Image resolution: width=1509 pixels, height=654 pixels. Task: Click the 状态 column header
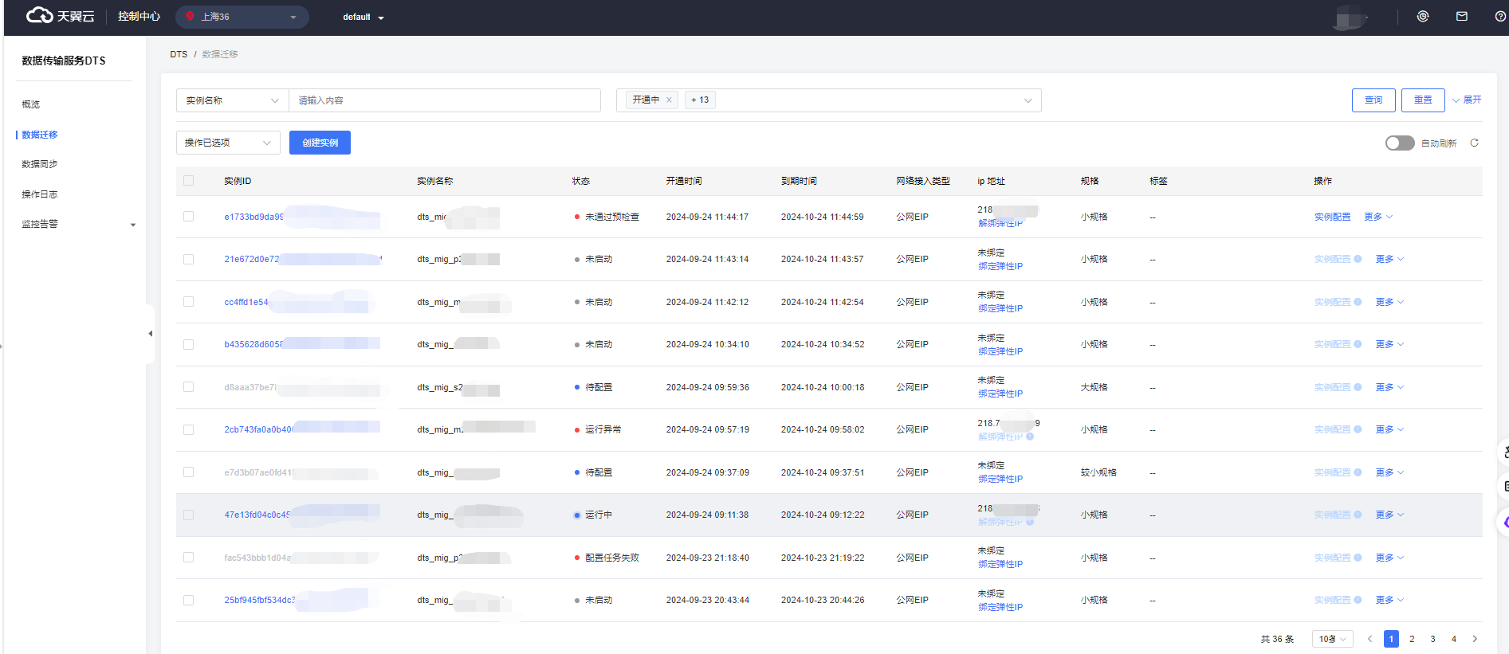(581, 181)
